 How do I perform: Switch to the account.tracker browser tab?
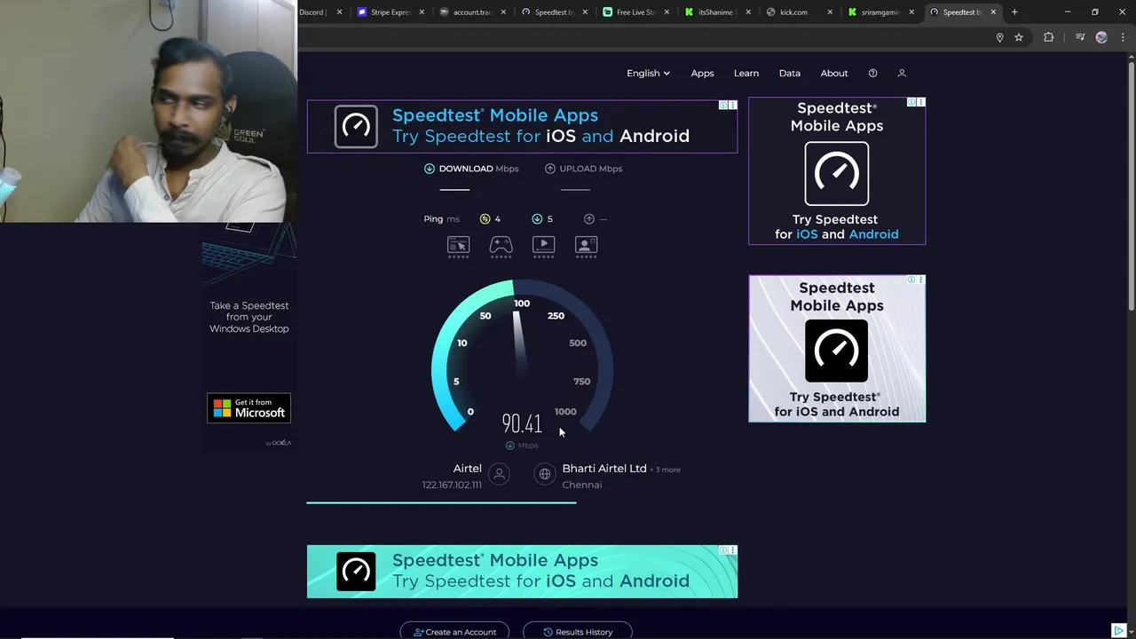pyautogui.click(x=471, y=12)
